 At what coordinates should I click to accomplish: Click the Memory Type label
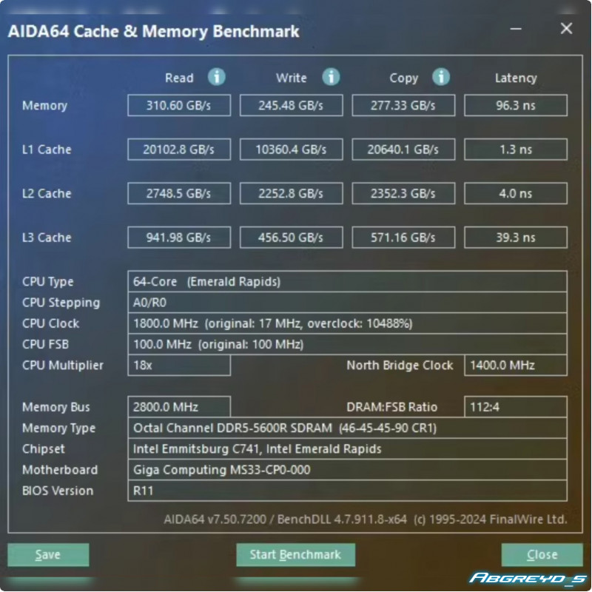coord(59,428)
